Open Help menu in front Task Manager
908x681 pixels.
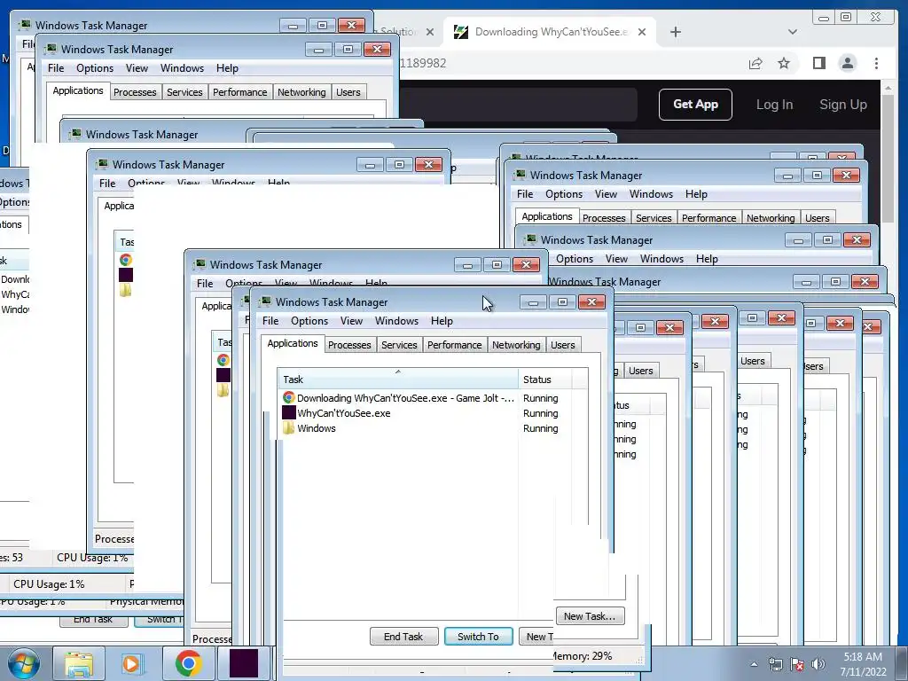tap(442, 321)
